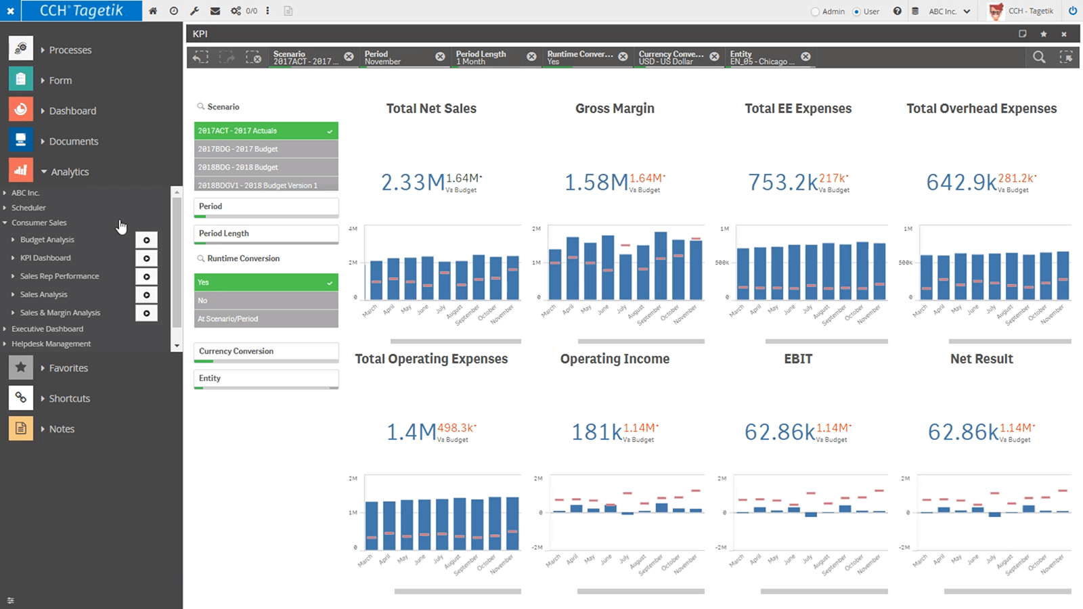Click the Net Result chart scrollbar

[1008, 591]
